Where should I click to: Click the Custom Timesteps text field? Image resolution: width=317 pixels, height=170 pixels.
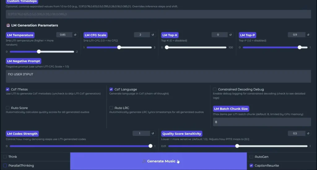(x=158, y=14)
